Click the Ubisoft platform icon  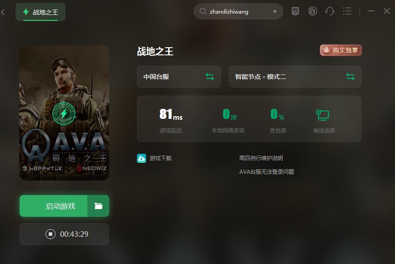[x=312, y=11]
